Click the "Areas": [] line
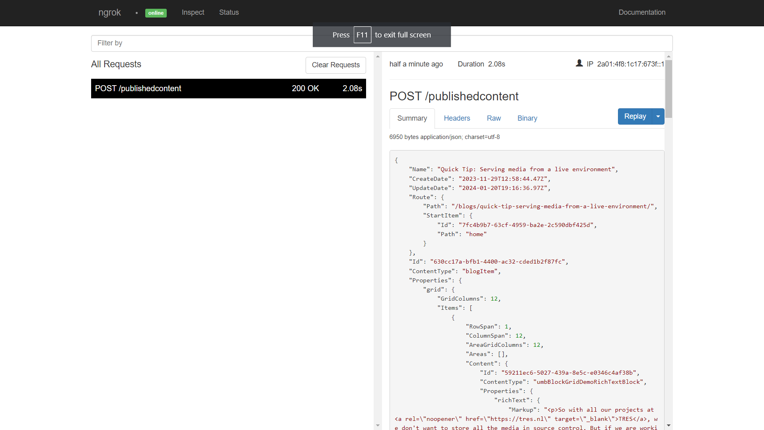The image size is (764, 430). click(487, 354)
